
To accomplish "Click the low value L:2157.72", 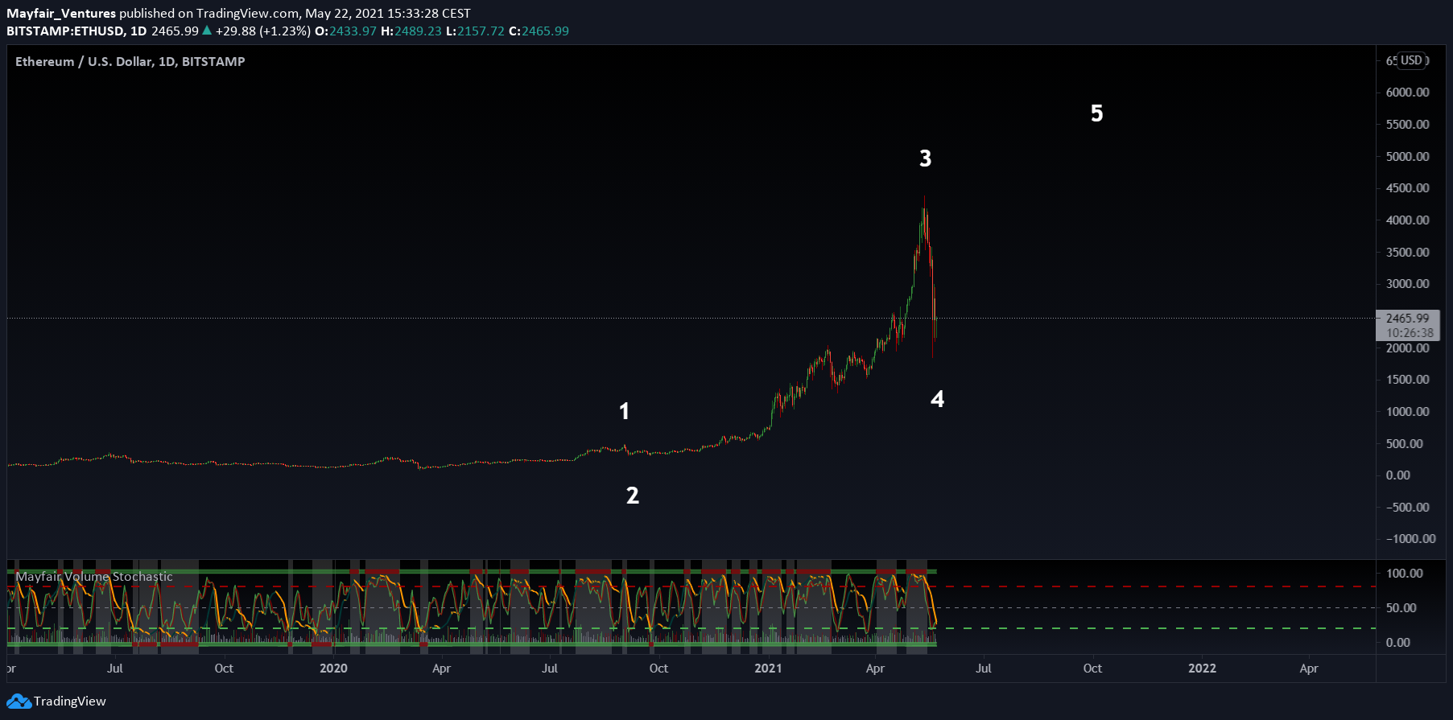I will click(x=475, y=31).
